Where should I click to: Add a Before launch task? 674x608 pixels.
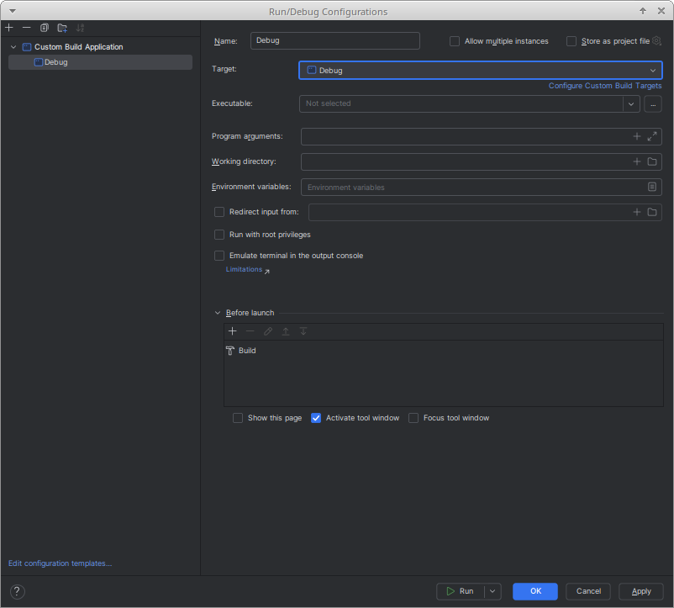click(x=233, y=331)
